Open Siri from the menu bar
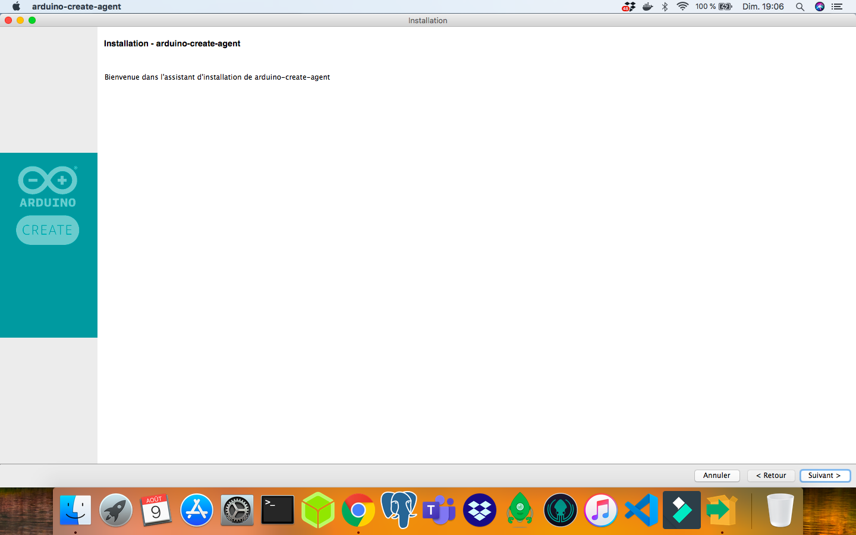 820,7
